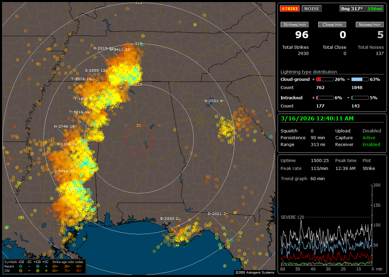Click the Old +CG yellow legend symbol
The width and height of the screenshot is (389, 277).
(x=38, y=270)
